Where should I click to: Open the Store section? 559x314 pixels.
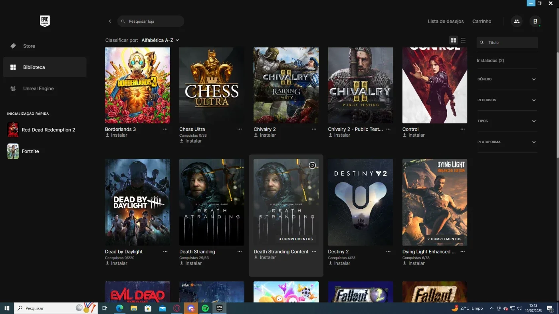click(x=44, y=46)
